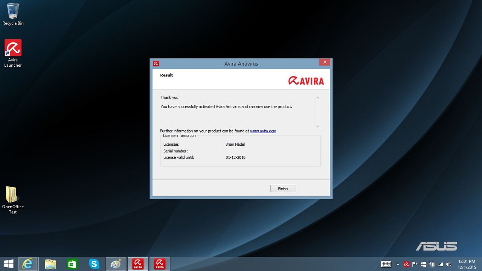Click the scroll up arrow in message box

point(317,98)
